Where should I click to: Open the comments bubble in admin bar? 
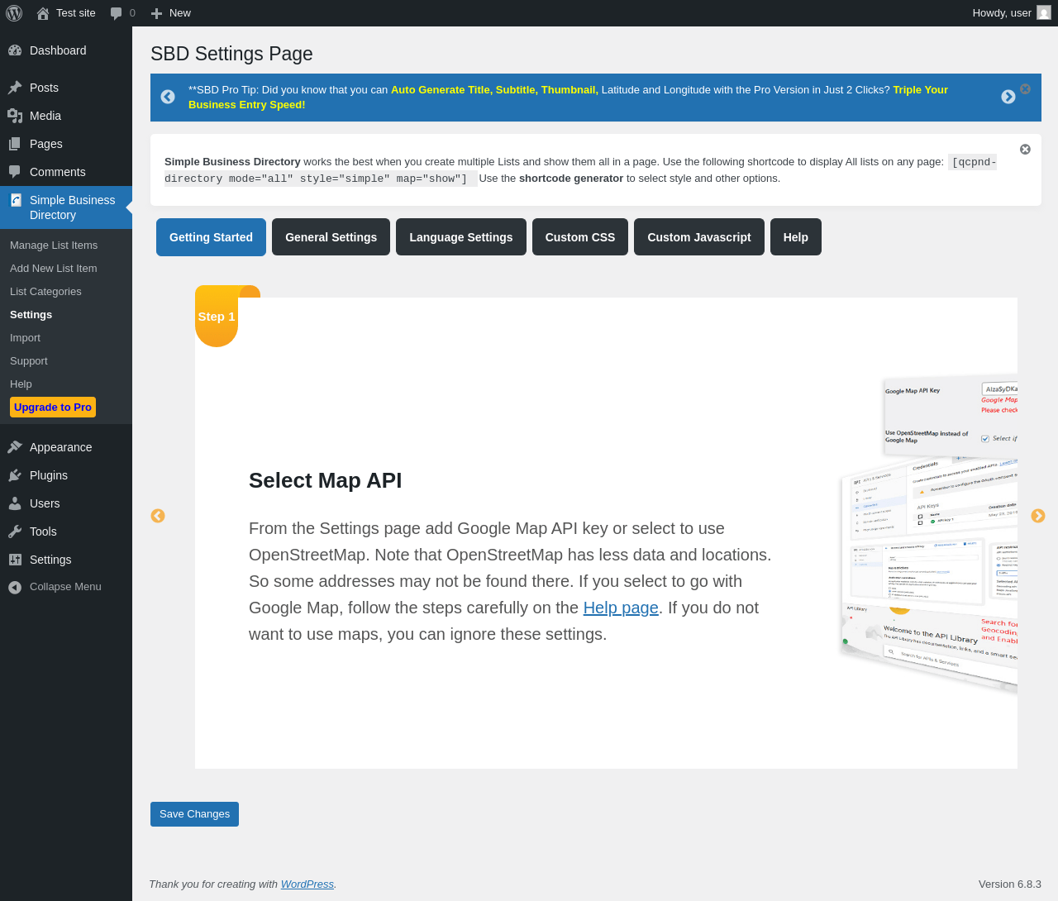(122, 13)
